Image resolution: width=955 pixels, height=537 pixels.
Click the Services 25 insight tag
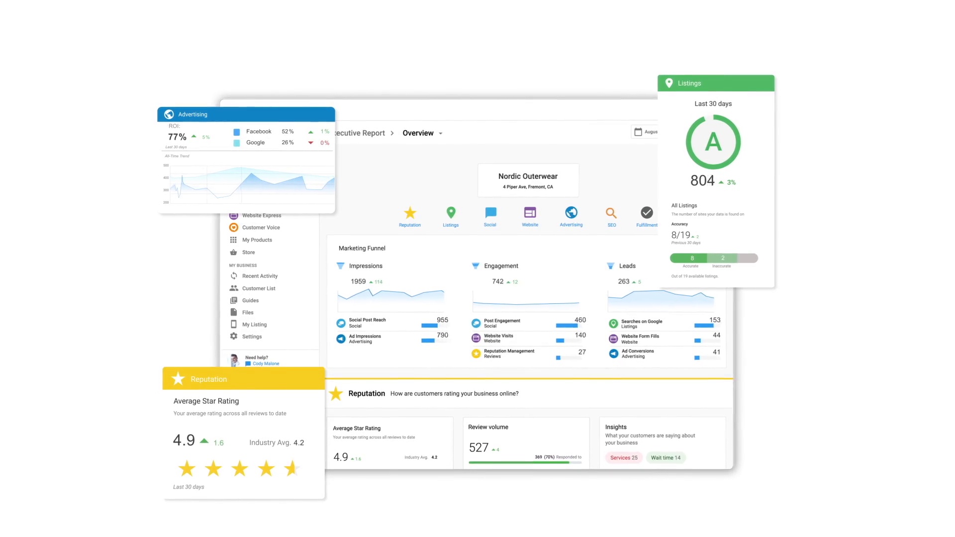click(x=624, y=458)
